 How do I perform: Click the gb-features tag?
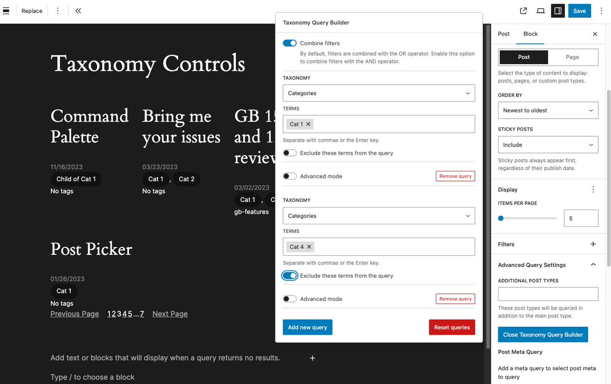click(252, 212)
